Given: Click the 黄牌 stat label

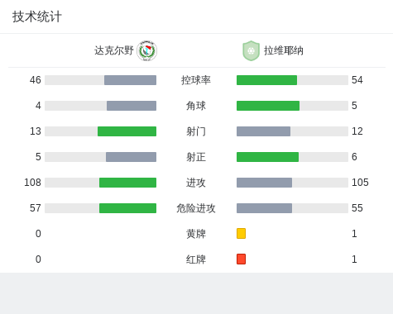Looking at the screenshot, I should coord(196,234).
